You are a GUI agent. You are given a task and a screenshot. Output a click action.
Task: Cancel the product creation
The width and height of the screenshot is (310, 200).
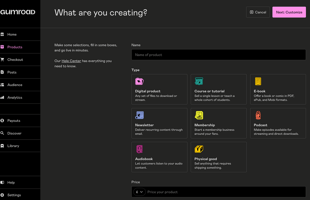coord(258,12)
